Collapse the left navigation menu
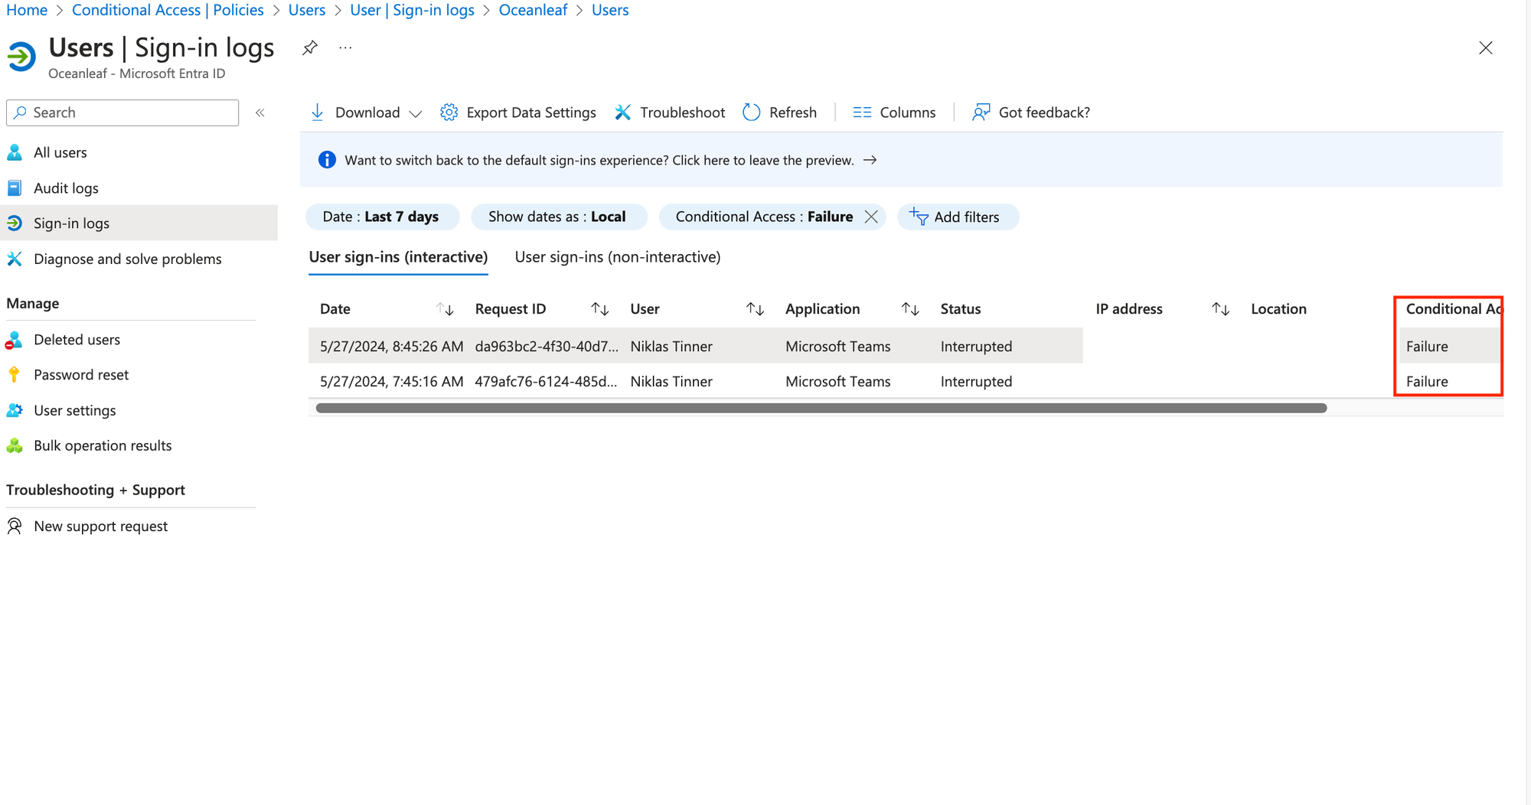 [x=260, y=112]
